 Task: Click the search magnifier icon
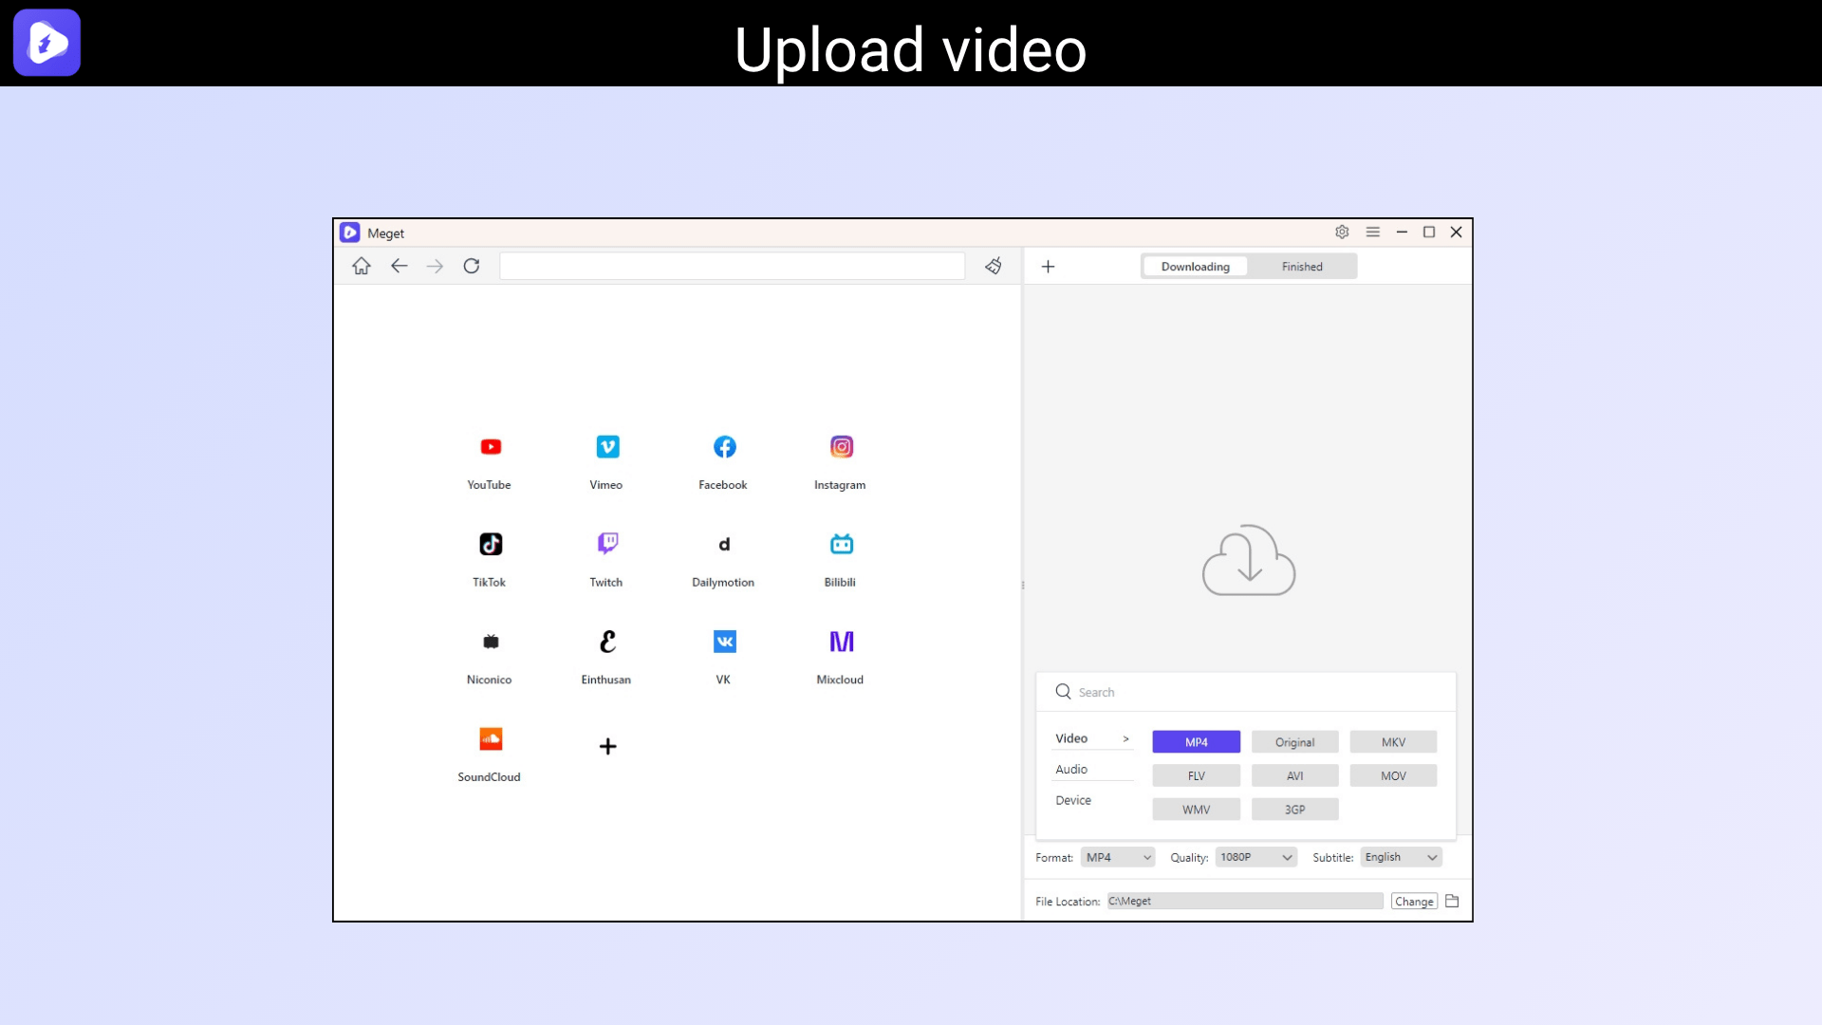click(x=1063, y=692)
